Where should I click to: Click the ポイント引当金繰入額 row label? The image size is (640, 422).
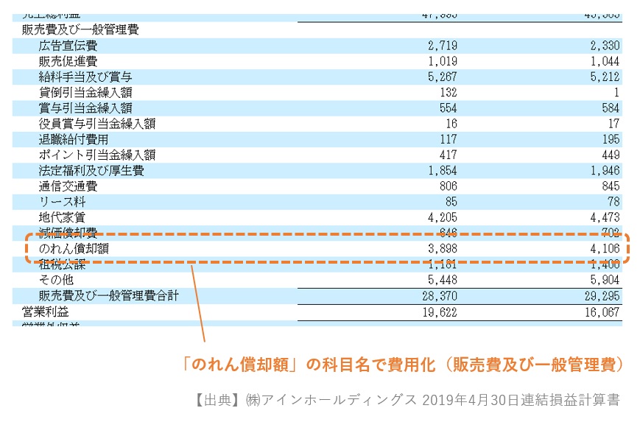tap(97, 155)
